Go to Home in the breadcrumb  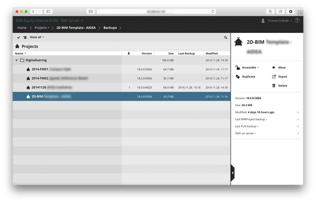22,28
